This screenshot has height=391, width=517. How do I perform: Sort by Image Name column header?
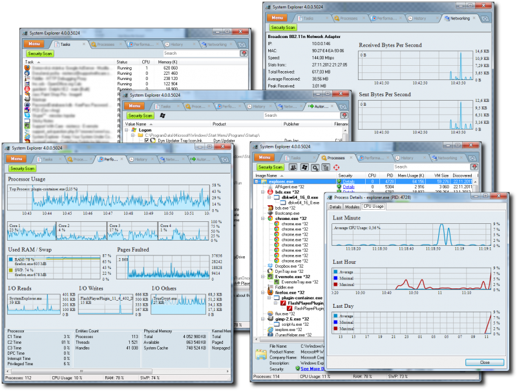295,175
